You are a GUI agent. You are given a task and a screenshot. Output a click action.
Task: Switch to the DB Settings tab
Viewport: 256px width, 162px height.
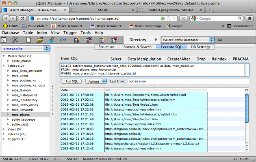point(201,47)
